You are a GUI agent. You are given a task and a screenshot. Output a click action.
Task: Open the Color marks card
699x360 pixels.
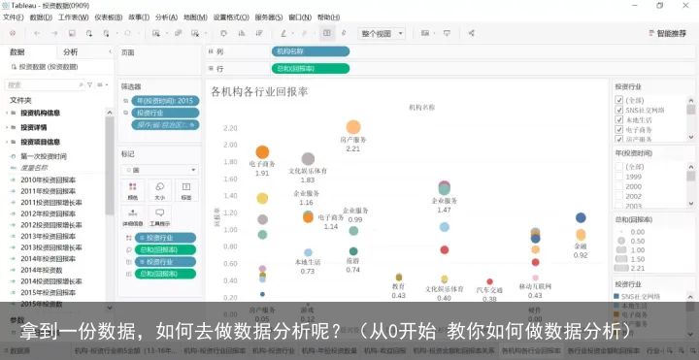click(x=133, y=190)
